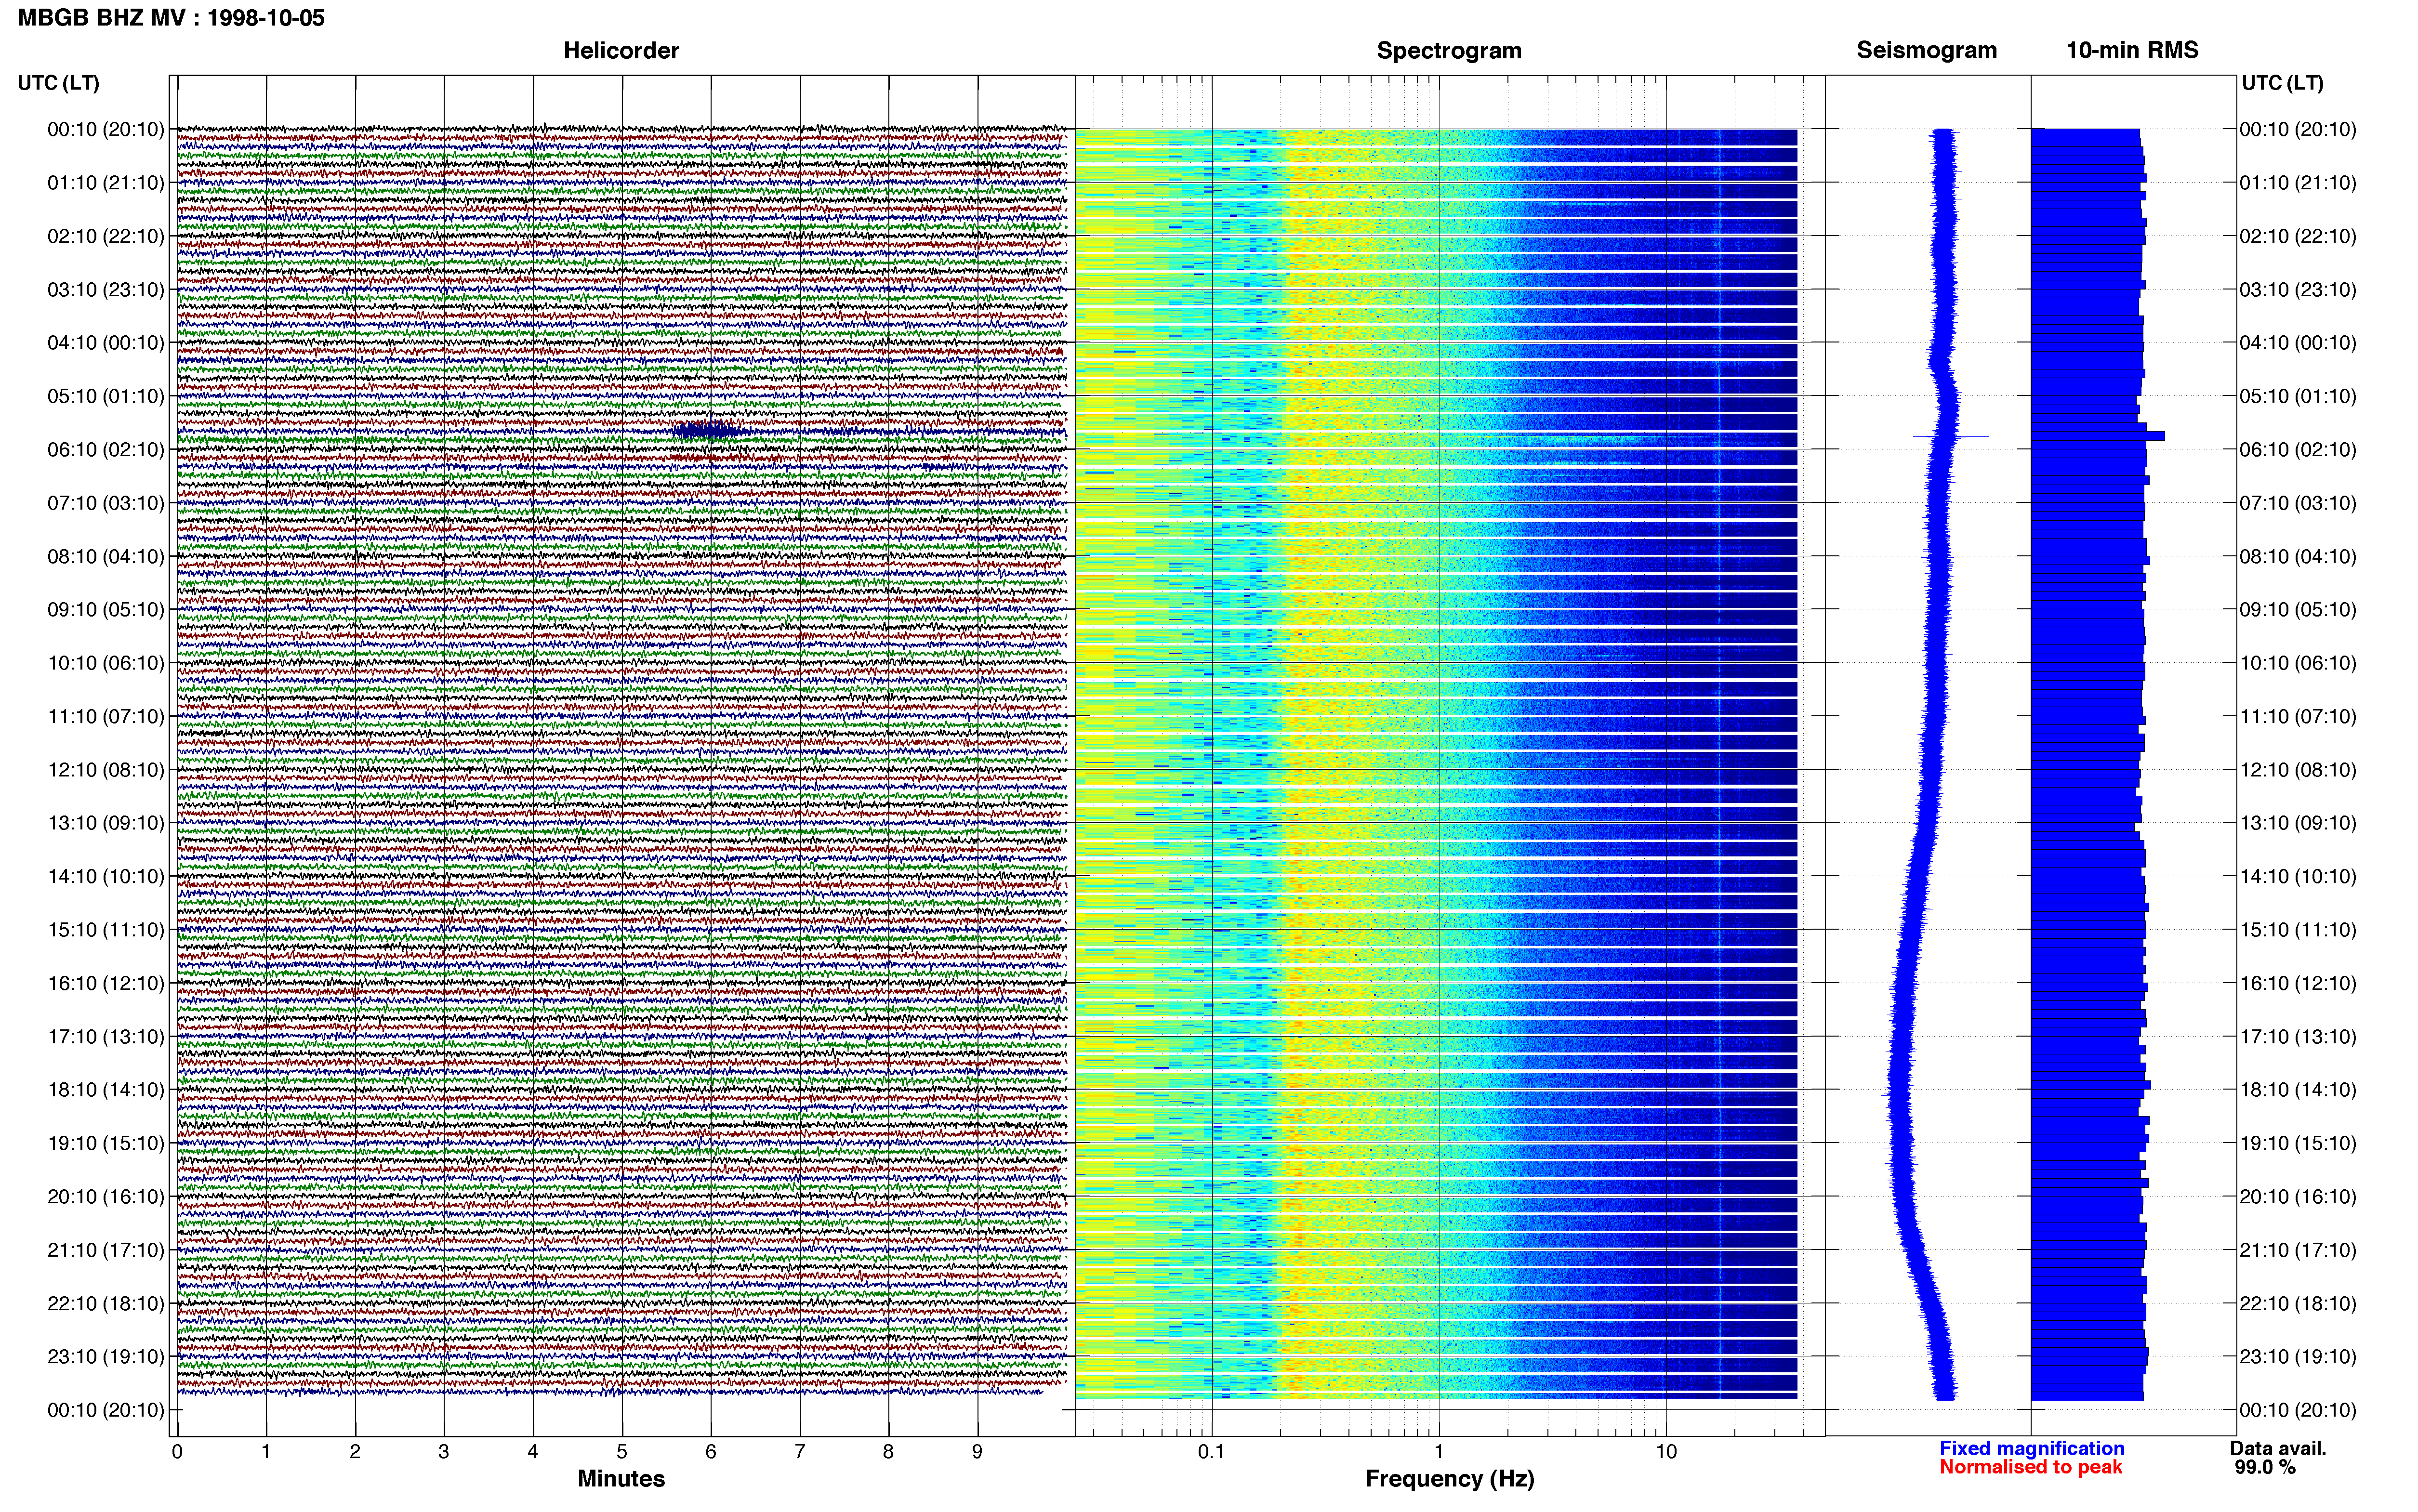Click left time label '04:10 (00:10)'
The width and height of the screenshot is (2418, 1512).
click(x=105, y=343)
